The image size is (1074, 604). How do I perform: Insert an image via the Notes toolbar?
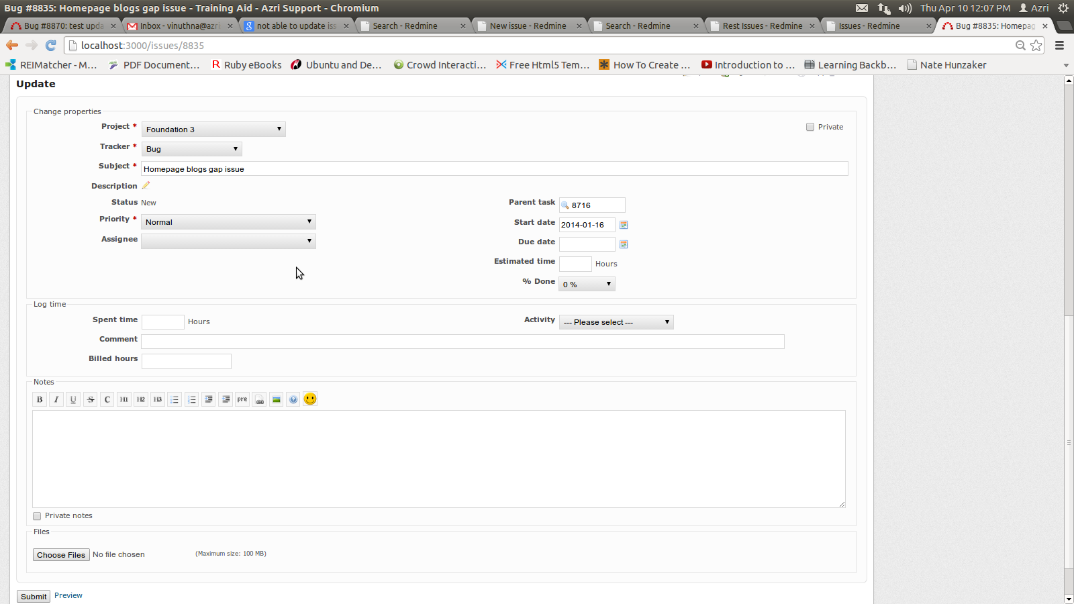277,399
